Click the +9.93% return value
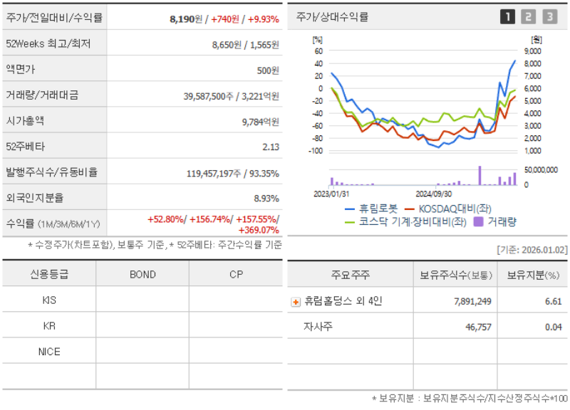 263,19
